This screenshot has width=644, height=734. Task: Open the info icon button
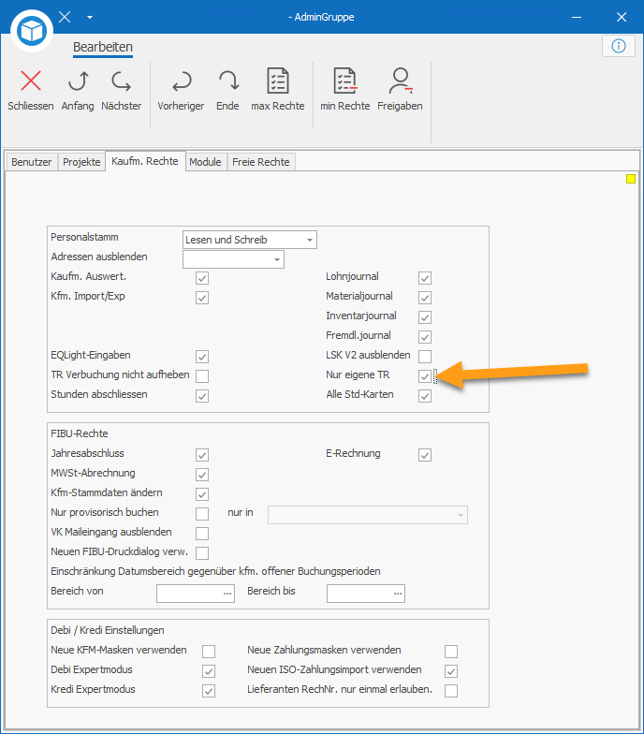pyautogui.click(x=618, y=46)
